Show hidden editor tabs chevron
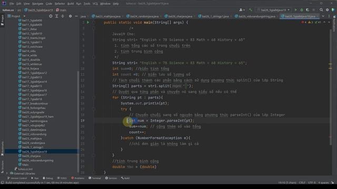This screenshot has height=189, width=337. tap(323, 16)
